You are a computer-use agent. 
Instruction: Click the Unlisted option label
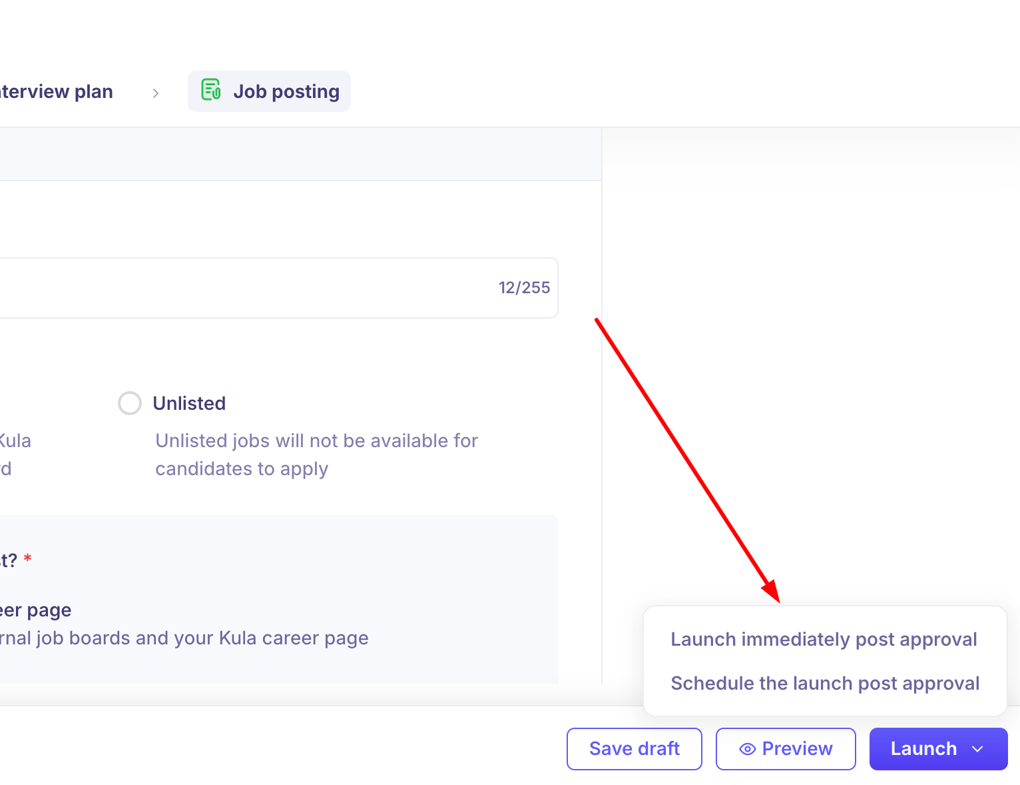tap(189, 403)
